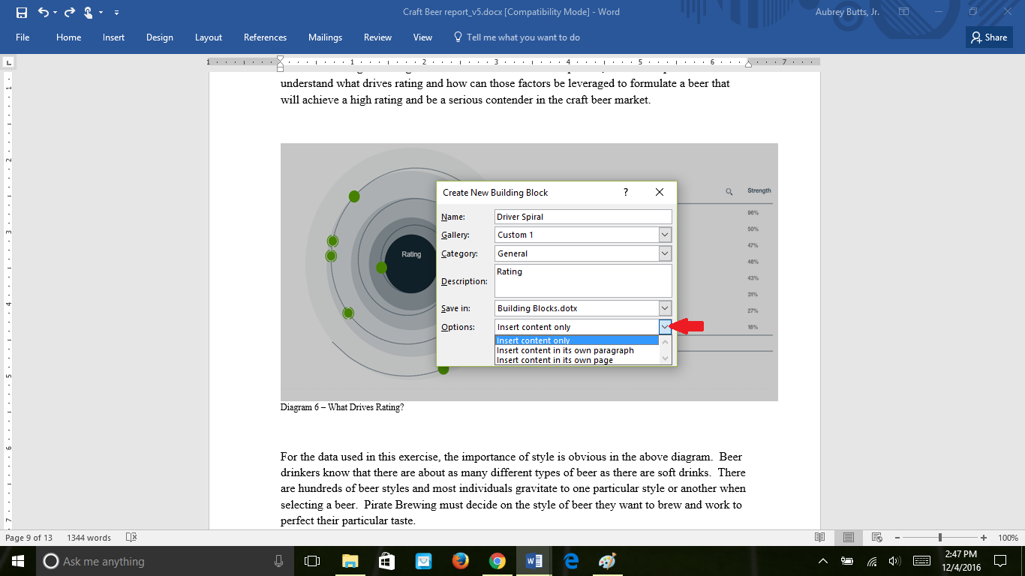Image resolution: width=1025 pixels, height=576 pixels.
Task: Open Microsoft Edge from taskbar
Action: point(571,561)
